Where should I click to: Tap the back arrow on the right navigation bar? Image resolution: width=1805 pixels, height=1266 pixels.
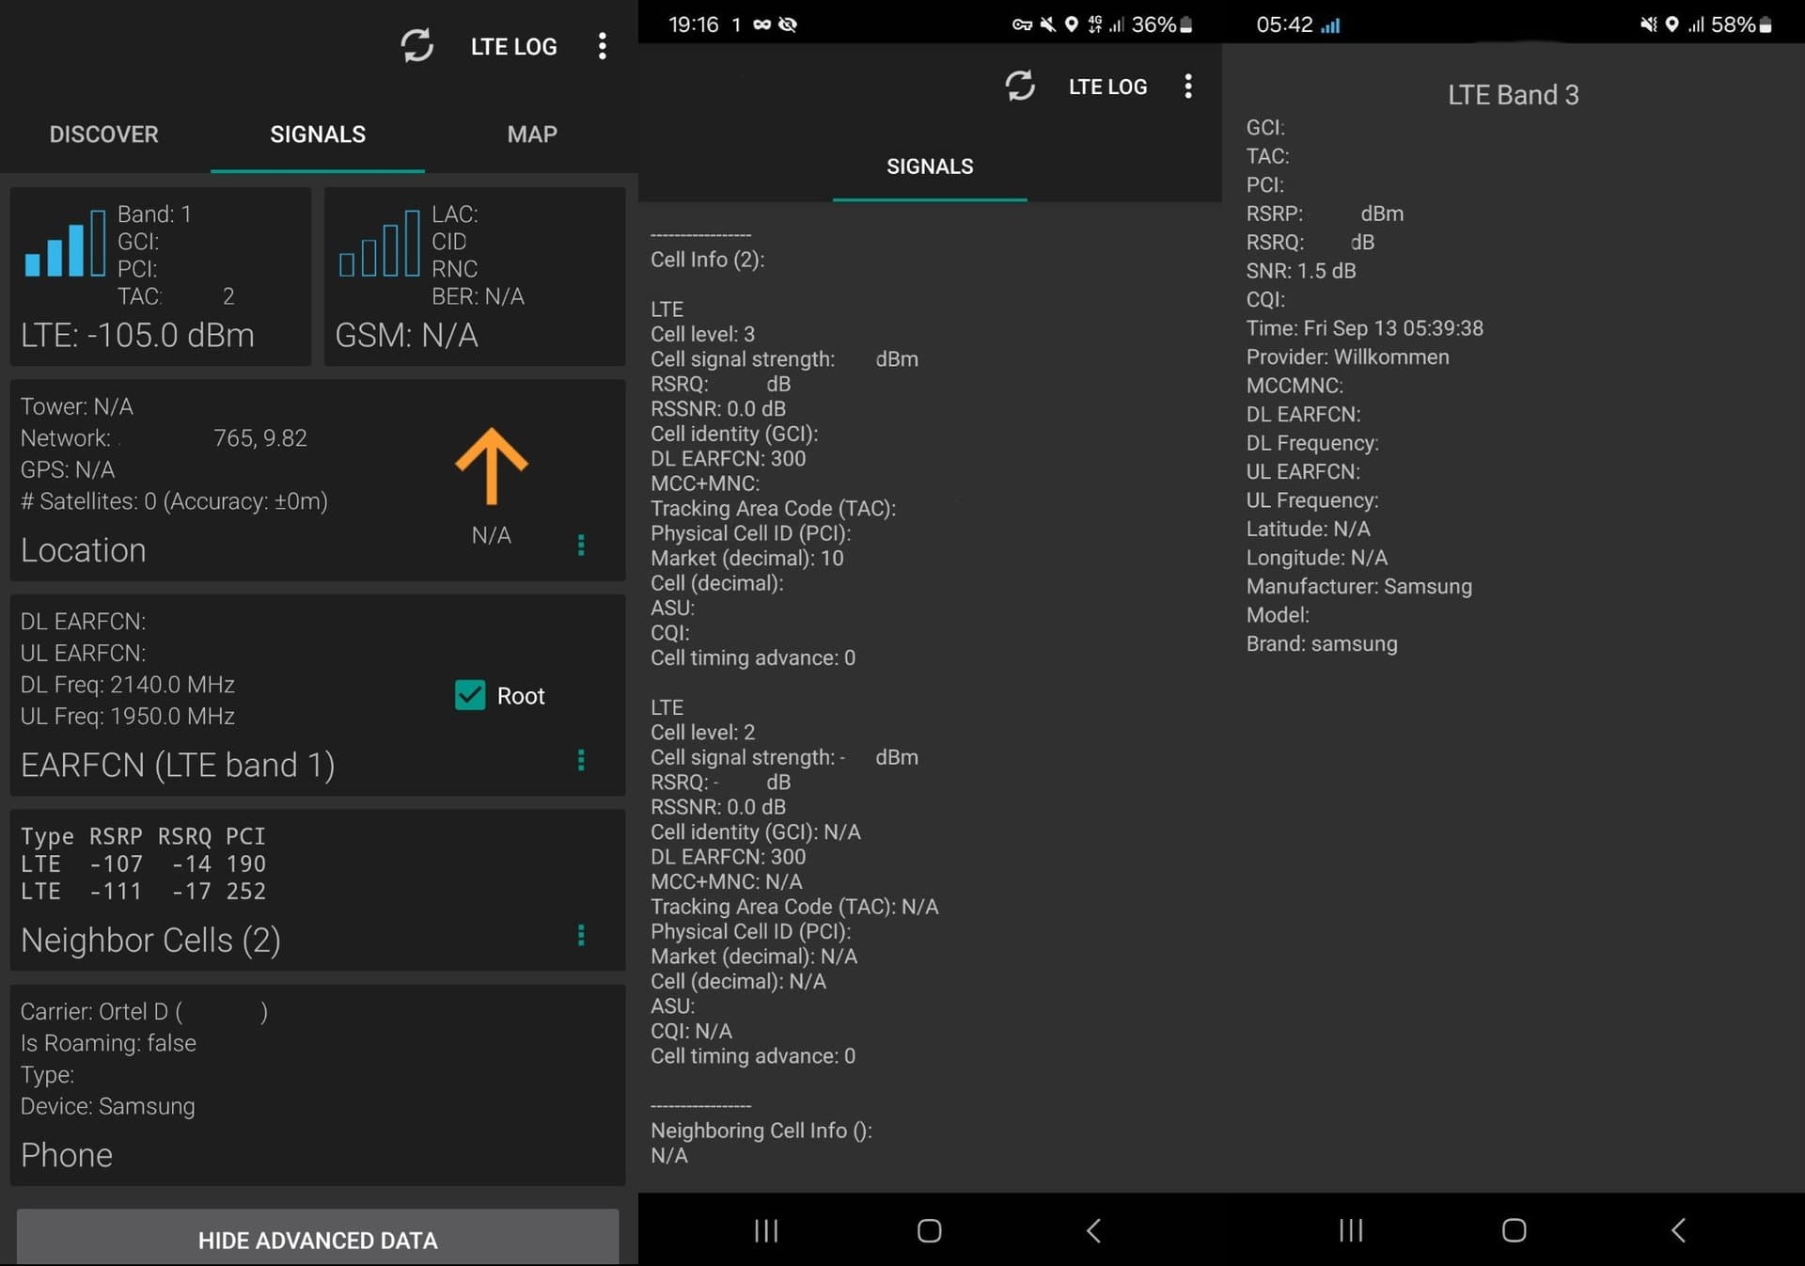1678,1229
